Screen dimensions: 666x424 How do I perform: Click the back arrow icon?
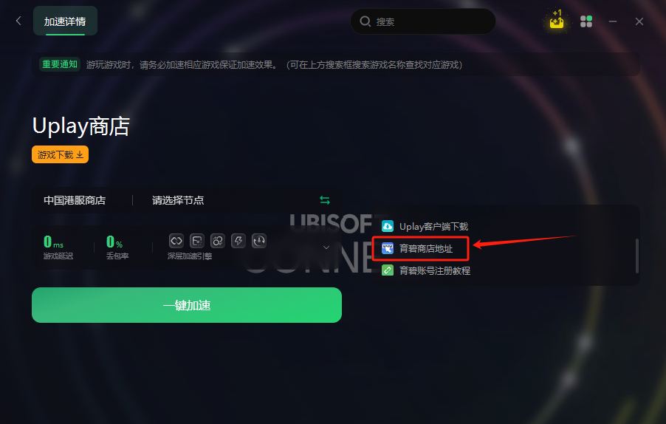18,21
